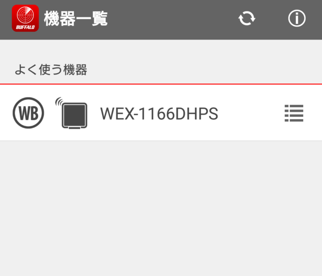Click the empty area below device list
The width and height of the screenshot is (322, 276).
click(161, 208)
